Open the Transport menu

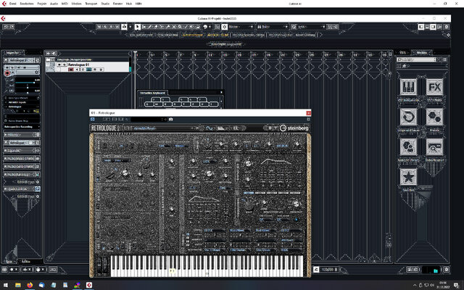click(x=91, y=4)
